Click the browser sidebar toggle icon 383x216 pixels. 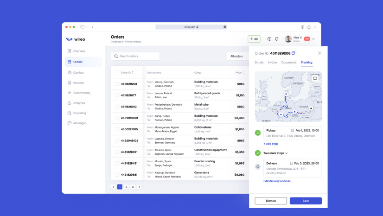coord(83,27)
